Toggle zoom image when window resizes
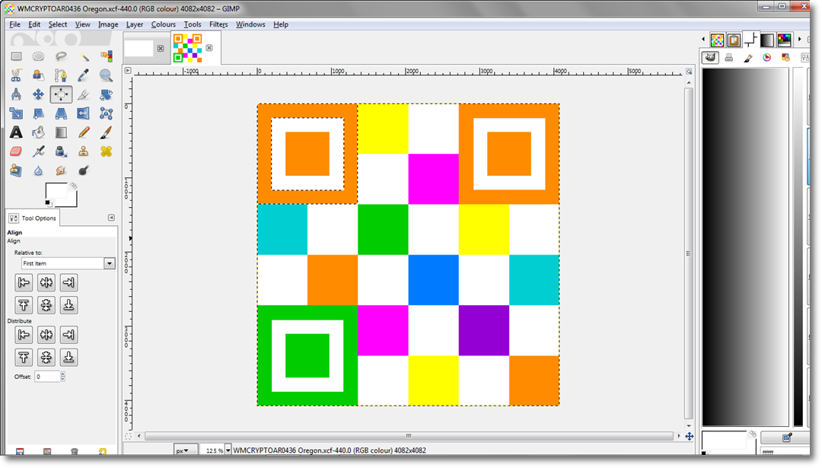Viewport: 822px width, 468px height. [x=689, y=71]
